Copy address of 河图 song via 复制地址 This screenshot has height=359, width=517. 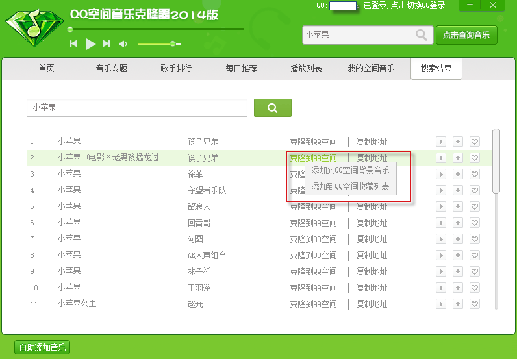pyautogui.click(x=372, y=239)
